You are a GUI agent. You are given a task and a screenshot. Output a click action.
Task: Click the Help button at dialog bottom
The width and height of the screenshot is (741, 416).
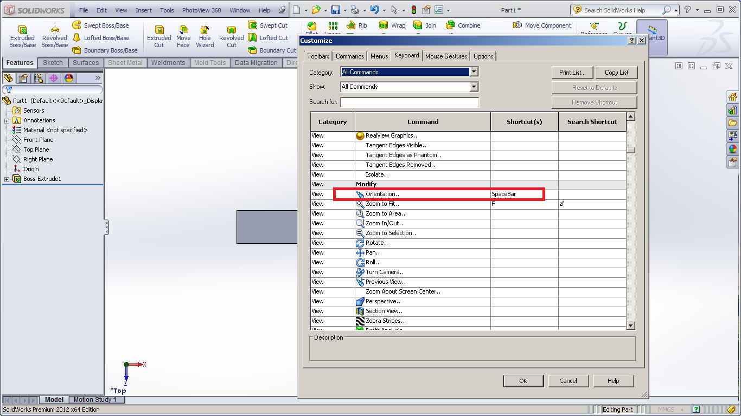click(x=614, y=381)
